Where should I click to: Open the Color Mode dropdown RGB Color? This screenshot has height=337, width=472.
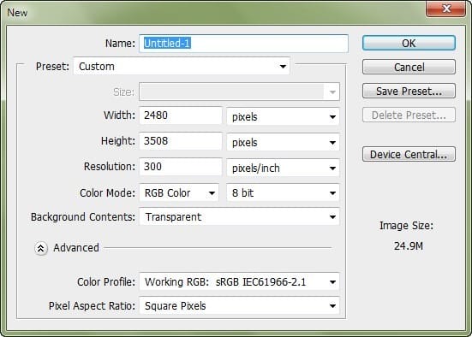pos(179,192)
